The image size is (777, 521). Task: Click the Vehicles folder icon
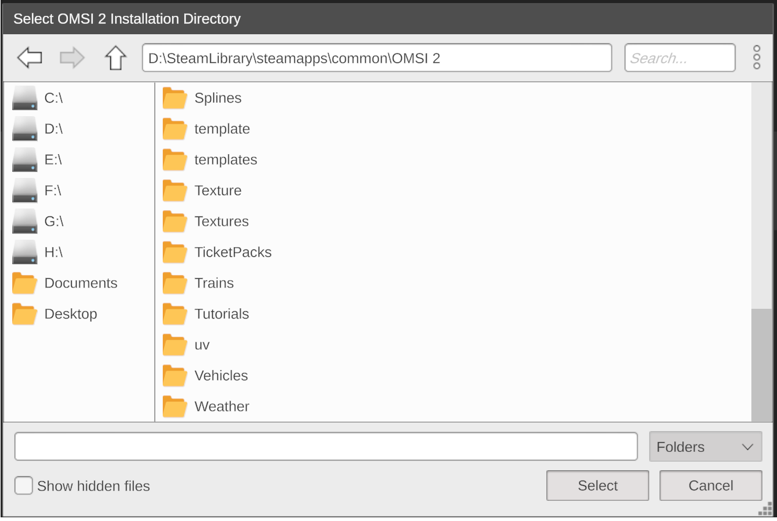175,375
